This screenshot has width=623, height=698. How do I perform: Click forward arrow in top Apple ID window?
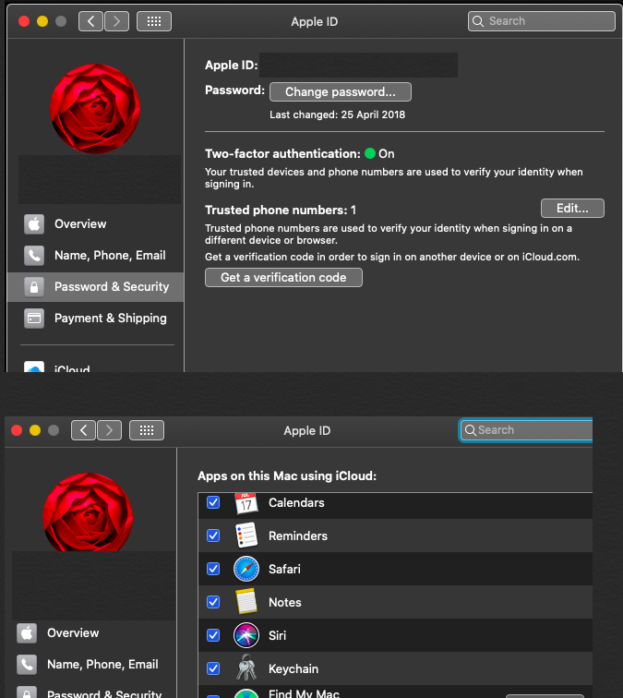tap(116, 21)
